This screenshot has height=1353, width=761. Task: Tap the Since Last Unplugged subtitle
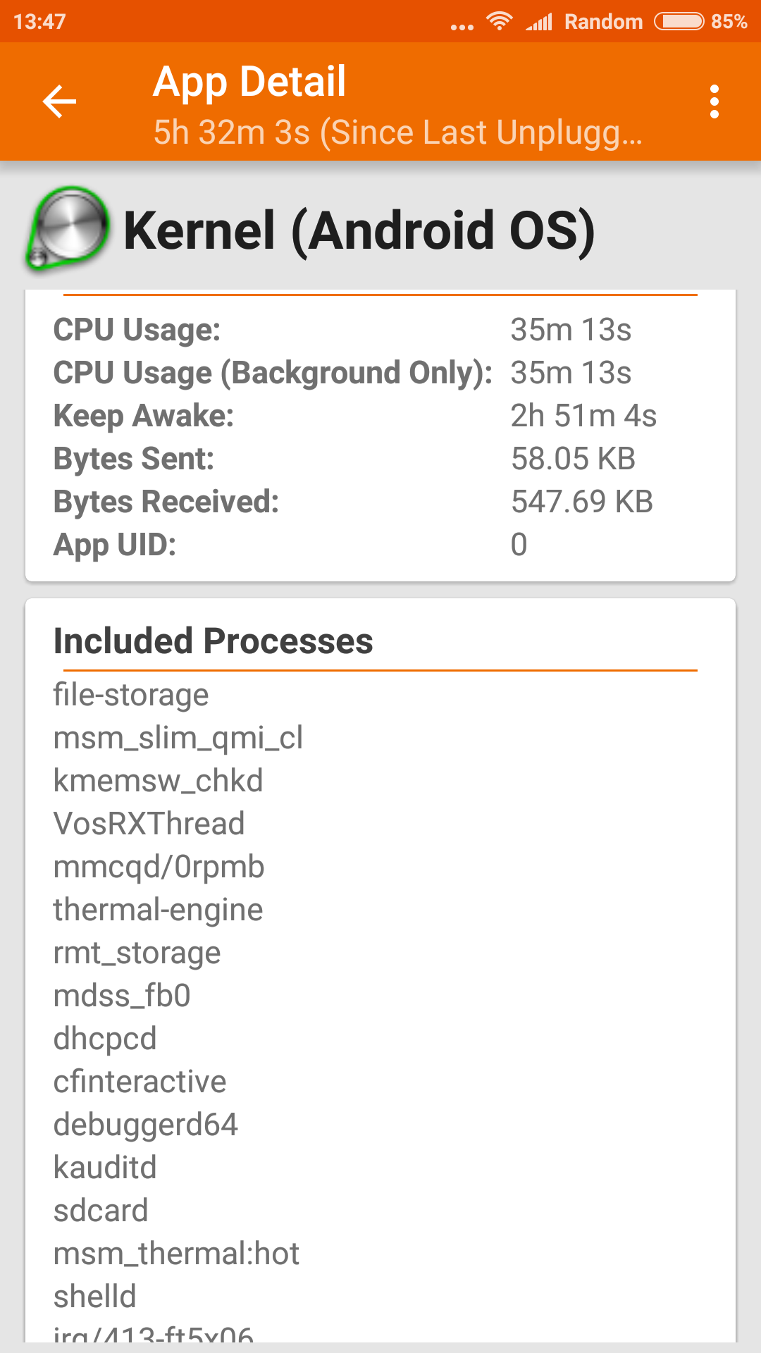tap(397, 132)
